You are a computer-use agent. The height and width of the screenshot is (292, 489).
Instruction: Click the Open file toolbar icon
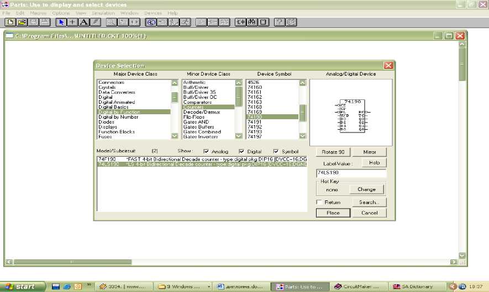22,22
